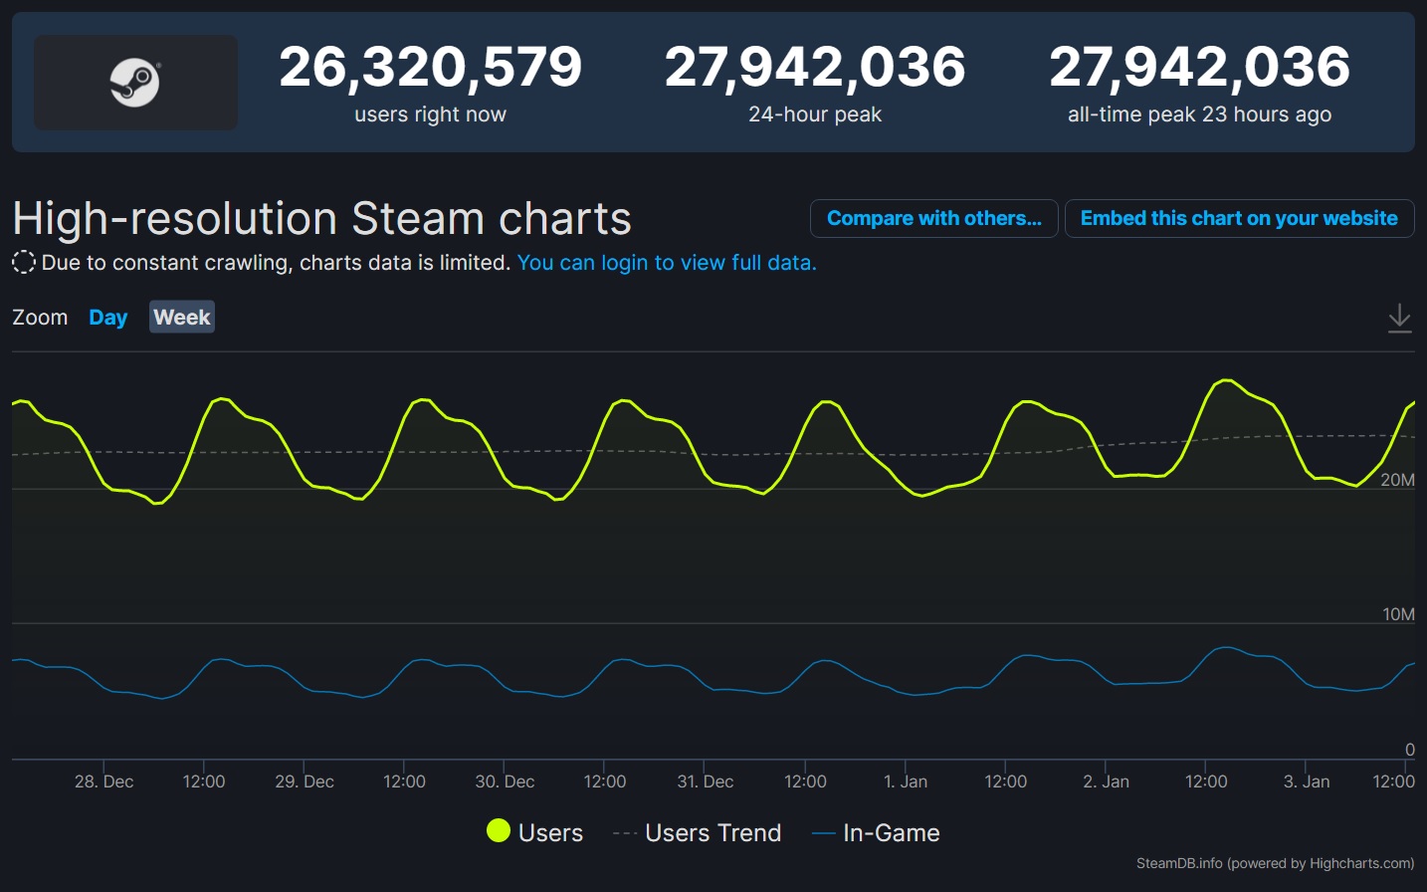Click the 26,320,579 users right now figure
The height and width of the screenshot is (892, 1427).
point(430,67)
